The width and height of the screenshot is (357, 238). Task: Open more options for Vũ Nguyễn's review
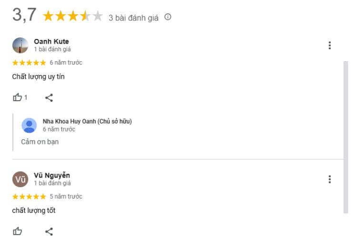tap(329, 179)
